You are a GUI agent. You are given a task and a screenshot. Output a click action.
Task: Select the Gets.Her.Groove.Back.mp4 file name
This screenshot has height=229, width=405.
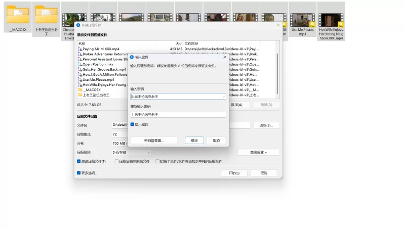104,69
